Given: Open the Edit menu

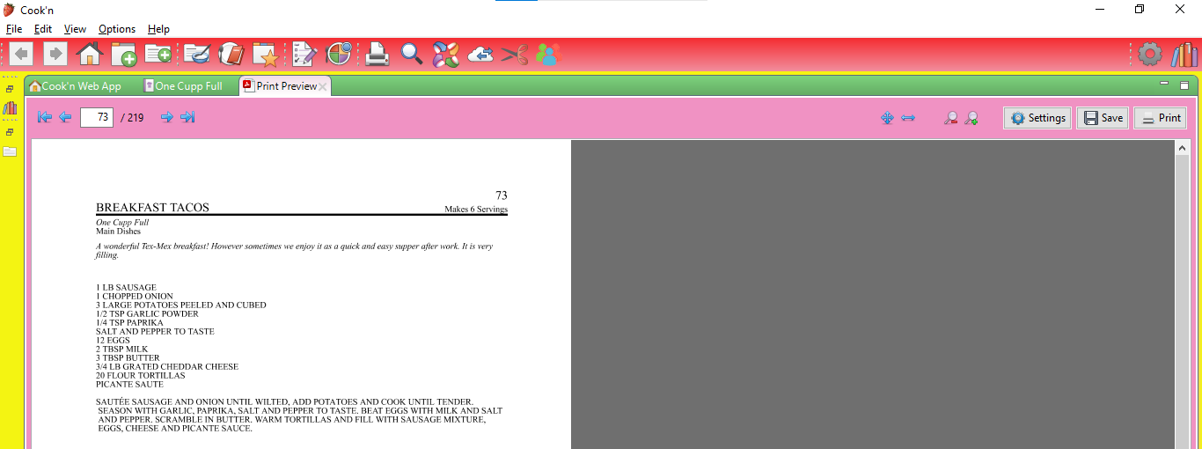Looking at the screenshot, I should coord(43,29).
